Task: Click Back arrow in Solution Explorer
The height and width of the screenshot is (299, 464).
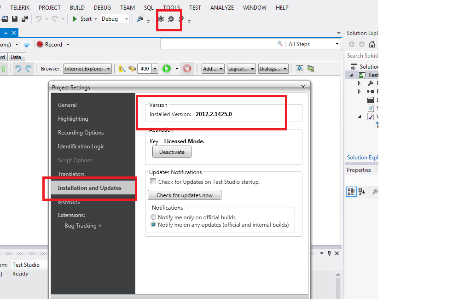Action: point(352,44)
